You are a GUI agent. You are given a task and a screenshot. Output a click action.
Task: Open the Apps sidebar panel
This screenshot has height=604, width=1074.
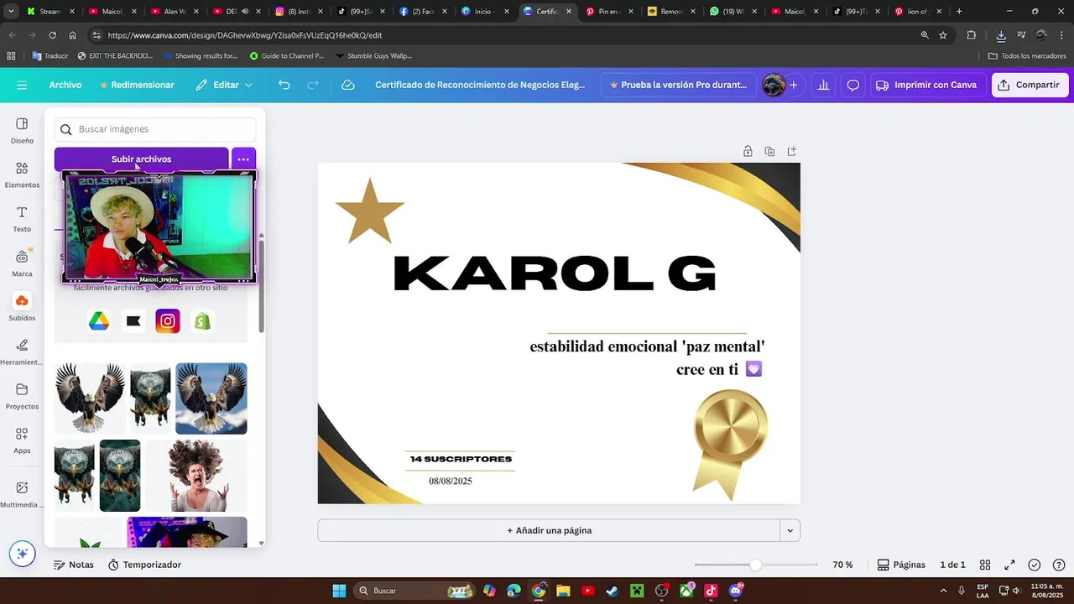click(x=22, y=440)
